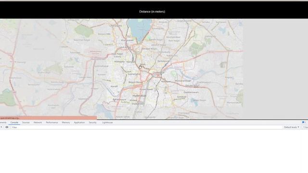Click the eye icon to create live expression
This screenshot has height=173, width=308.
7,127
